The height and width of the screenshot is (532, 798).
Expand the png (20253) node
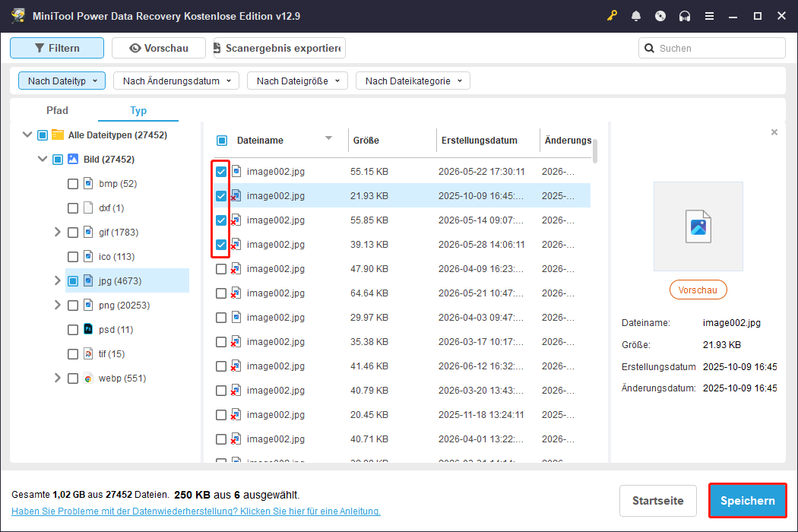[x=58, y=305]
